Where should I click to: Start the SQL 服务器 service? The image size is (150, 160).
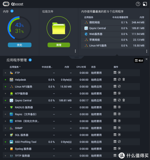tap(119, 135)
